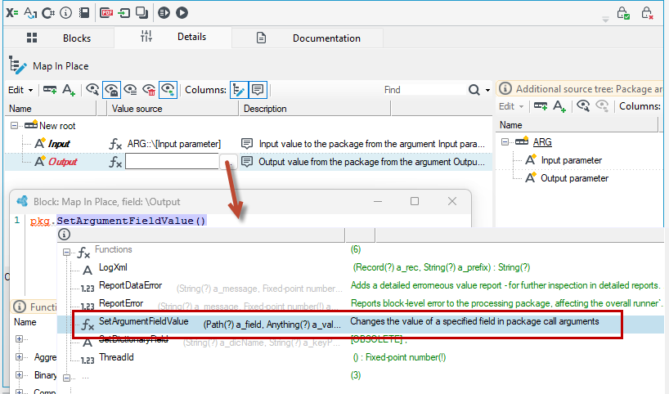The image size is (669, 394).
Task: Switch to the Documentation tab
Action: click(x=308, y=38)
